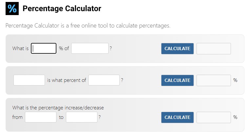Calculate the "What is % of" row
The height and width of the screenshot is (133, 249).
[x=177, y=48]
